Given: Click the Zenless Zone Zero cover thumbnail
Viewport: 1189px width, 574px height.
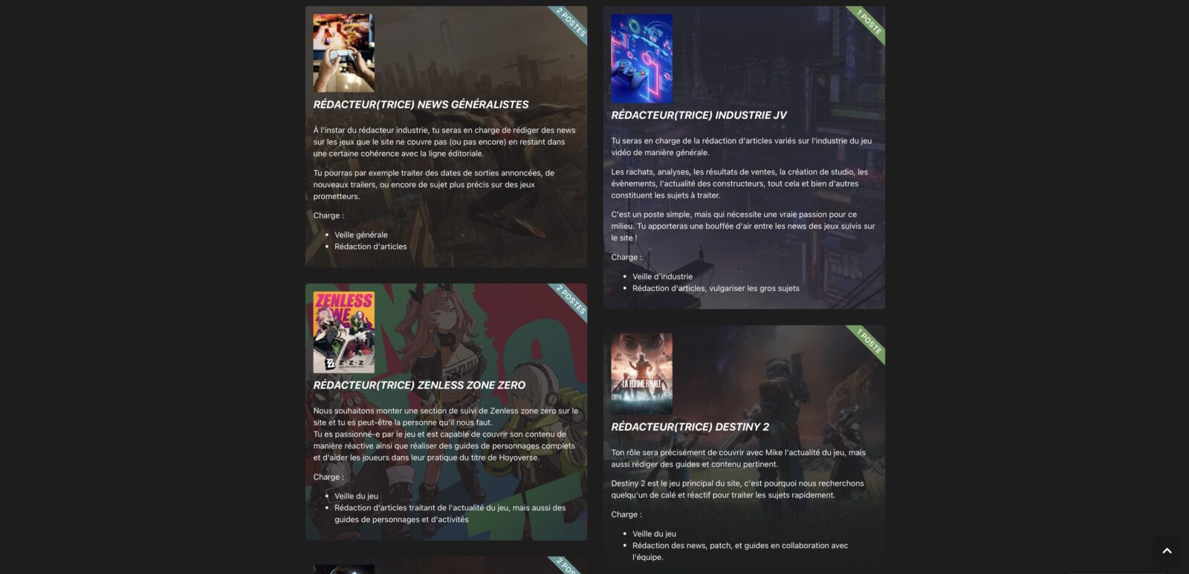Looking at the screenshot, I should (344, 332).
